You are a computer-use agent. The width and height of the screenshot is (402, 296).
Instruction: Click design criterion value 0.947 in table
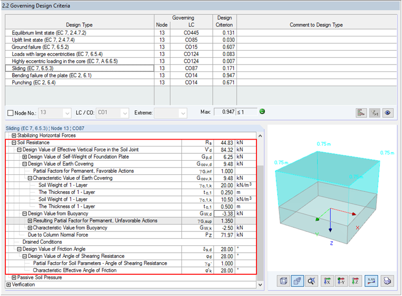coord(225,76)
